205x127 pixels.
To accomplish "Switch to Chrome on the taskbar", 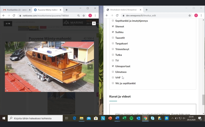I will pos(145,118).
